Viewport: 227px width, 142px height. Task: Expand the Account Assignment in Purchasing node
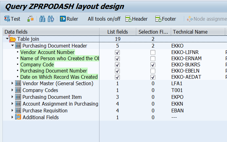click(13, 104)
